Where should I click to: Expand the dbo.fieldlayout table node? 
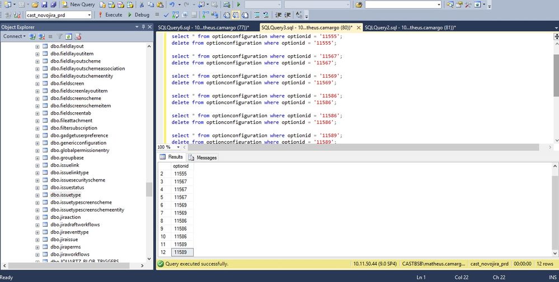37,46
